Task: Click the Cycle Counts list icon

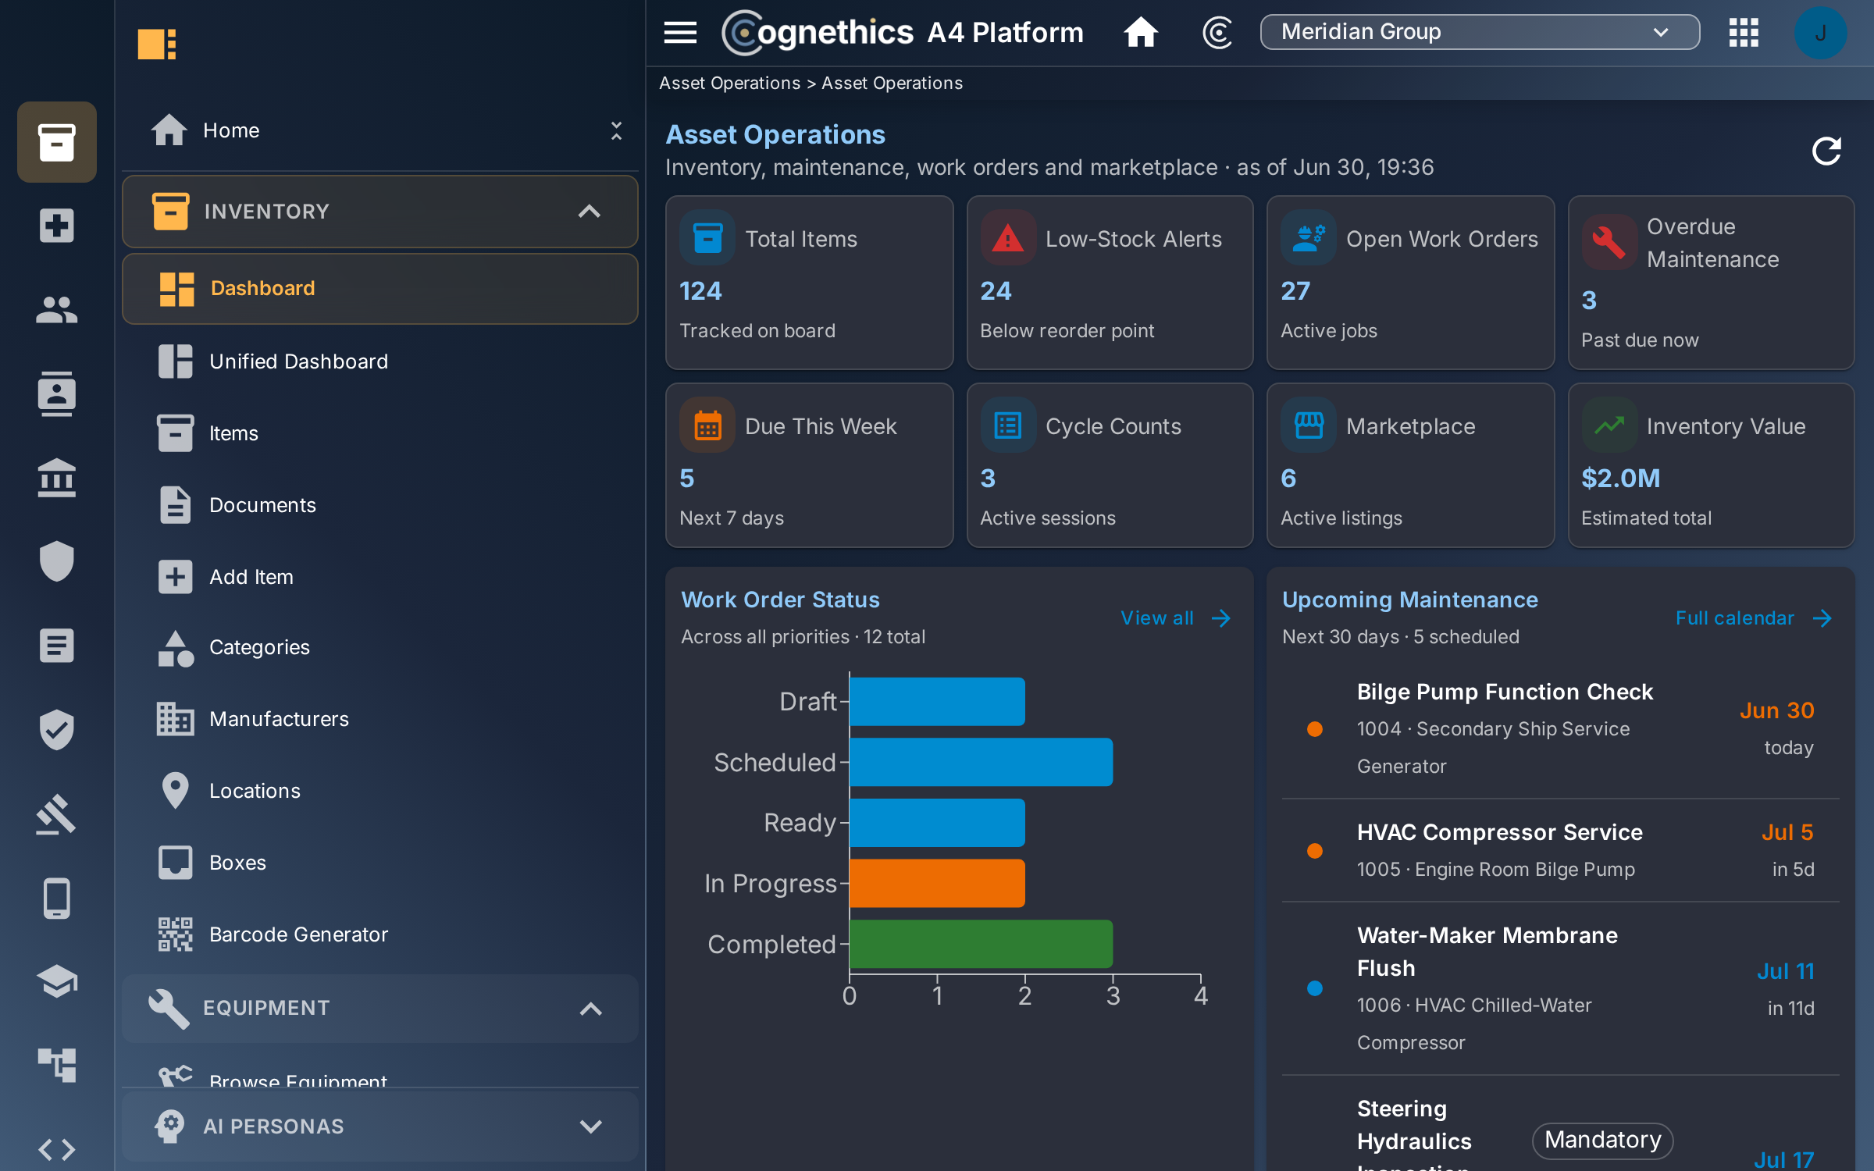Action: tap(1008, 425)
